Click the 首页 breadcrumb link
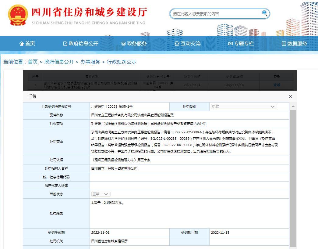This screenshot has width=318, height=249. point(33,62)
